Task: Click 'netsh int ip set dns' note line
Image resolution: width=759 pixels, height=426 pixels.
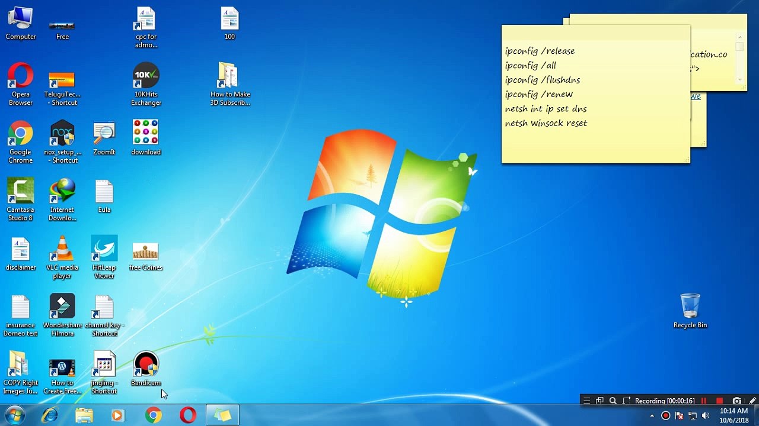Action: click(x=546, y=109)
